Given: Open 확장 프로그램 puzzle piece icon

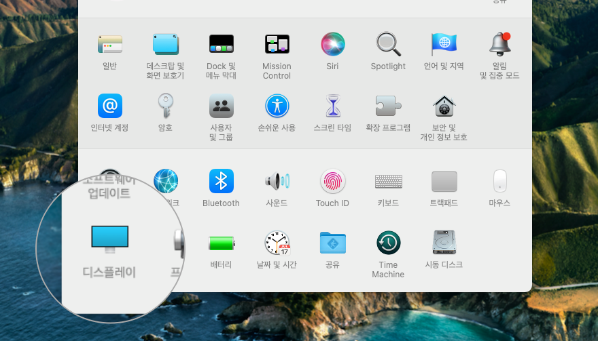Looking at the screenshot, I should pyautogui.click(x=388, y=106).
